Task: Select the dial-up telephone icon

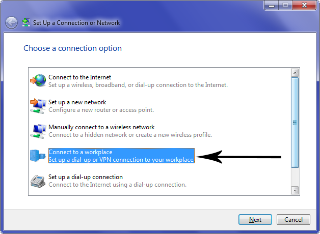Action: (x=38, y=181)
